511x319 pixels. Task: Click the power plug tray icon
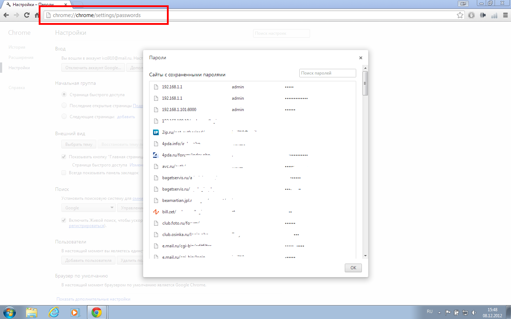pos(456,313)
